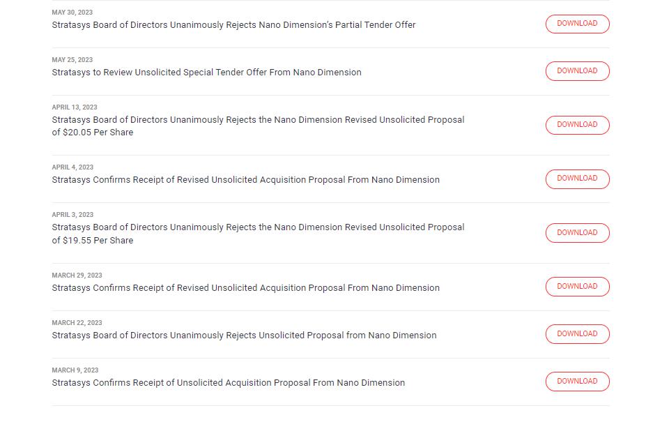Click the APRIL 13, 2023 date label
This screenshot has width=669, height=422.
pyautogui.click(x=75, y=107)
